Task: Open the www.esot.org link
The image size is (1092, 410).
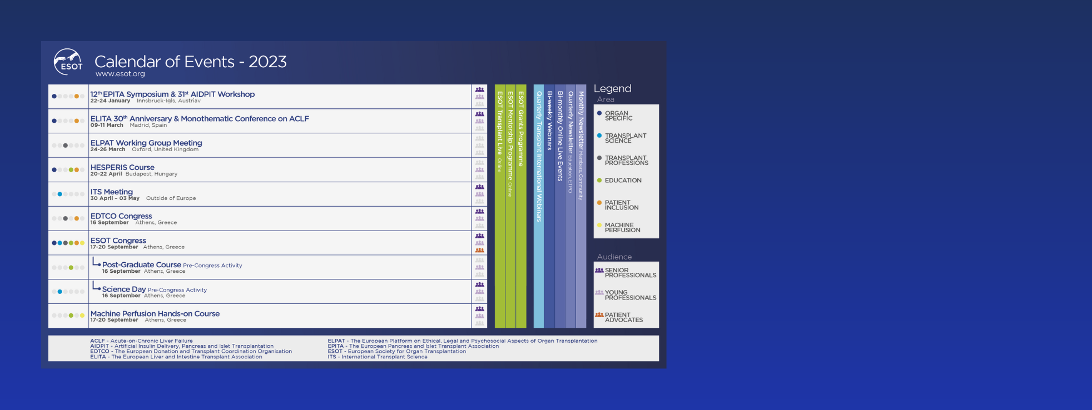Action: tap(120, 74)
